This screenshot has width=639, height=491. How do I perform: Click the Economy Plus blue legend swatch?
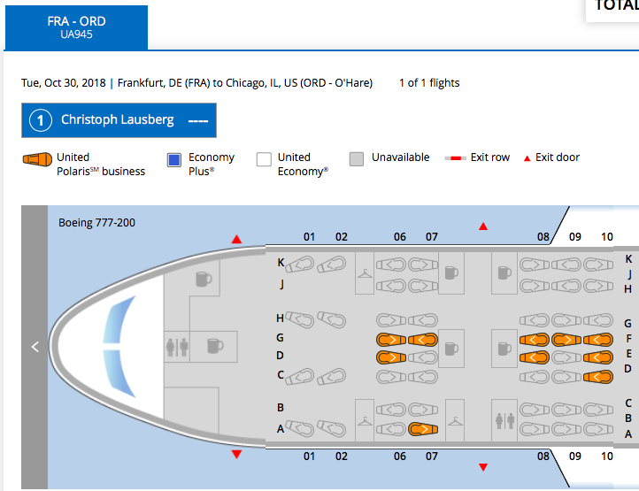click(174, 160)
